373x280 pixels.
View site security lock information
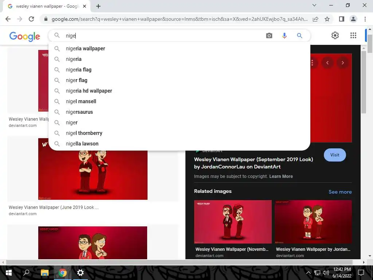click(46, 19)
